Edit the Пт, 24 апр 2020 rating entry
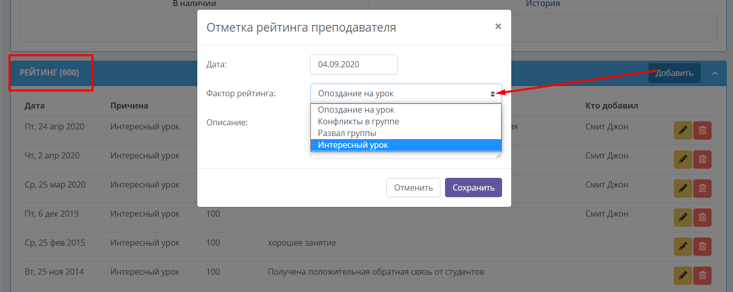The image size is (733, 292). pos(683,130)
